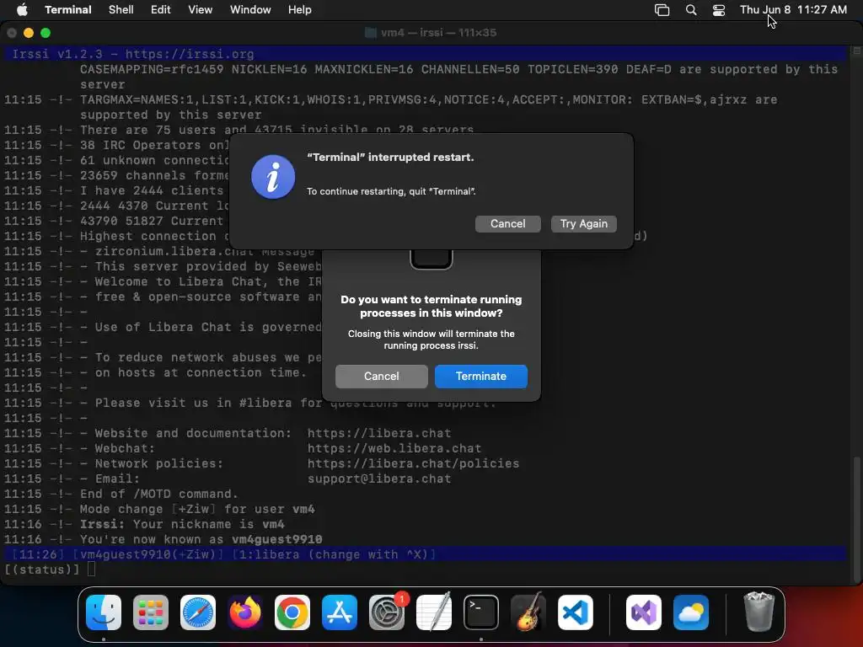Open Launchpad in the Dock
The image size is (863, 647).
151,612
